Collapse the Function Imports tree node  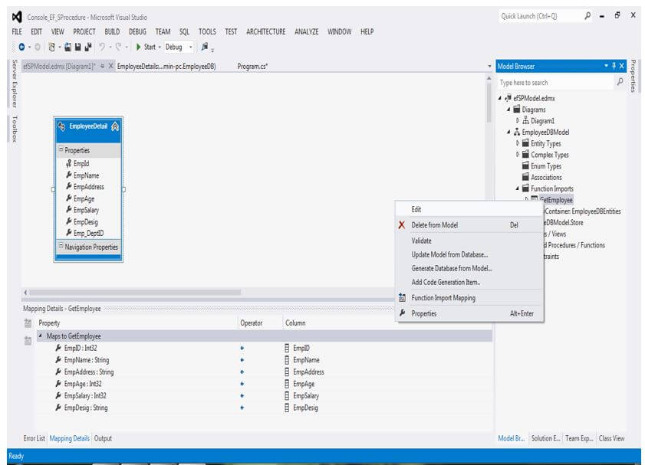click(x=518, y=188)
